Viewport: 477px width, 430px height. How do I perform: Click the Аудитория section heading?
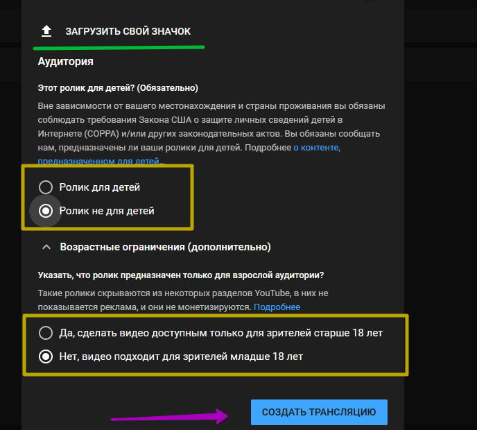point(65,62)
